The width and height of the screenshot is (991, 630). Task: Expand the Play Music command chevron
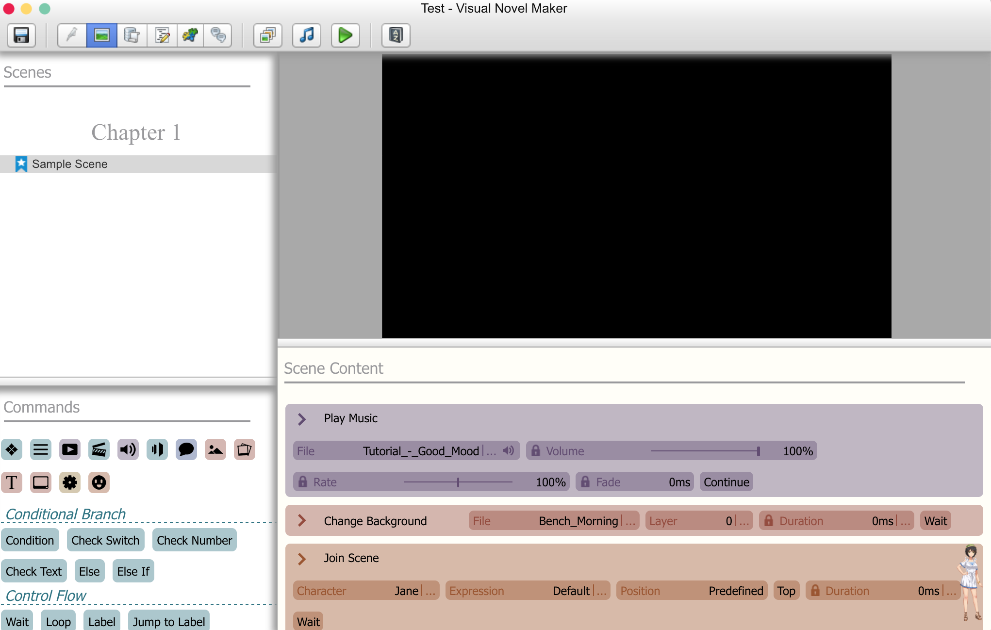pos(302,419)
